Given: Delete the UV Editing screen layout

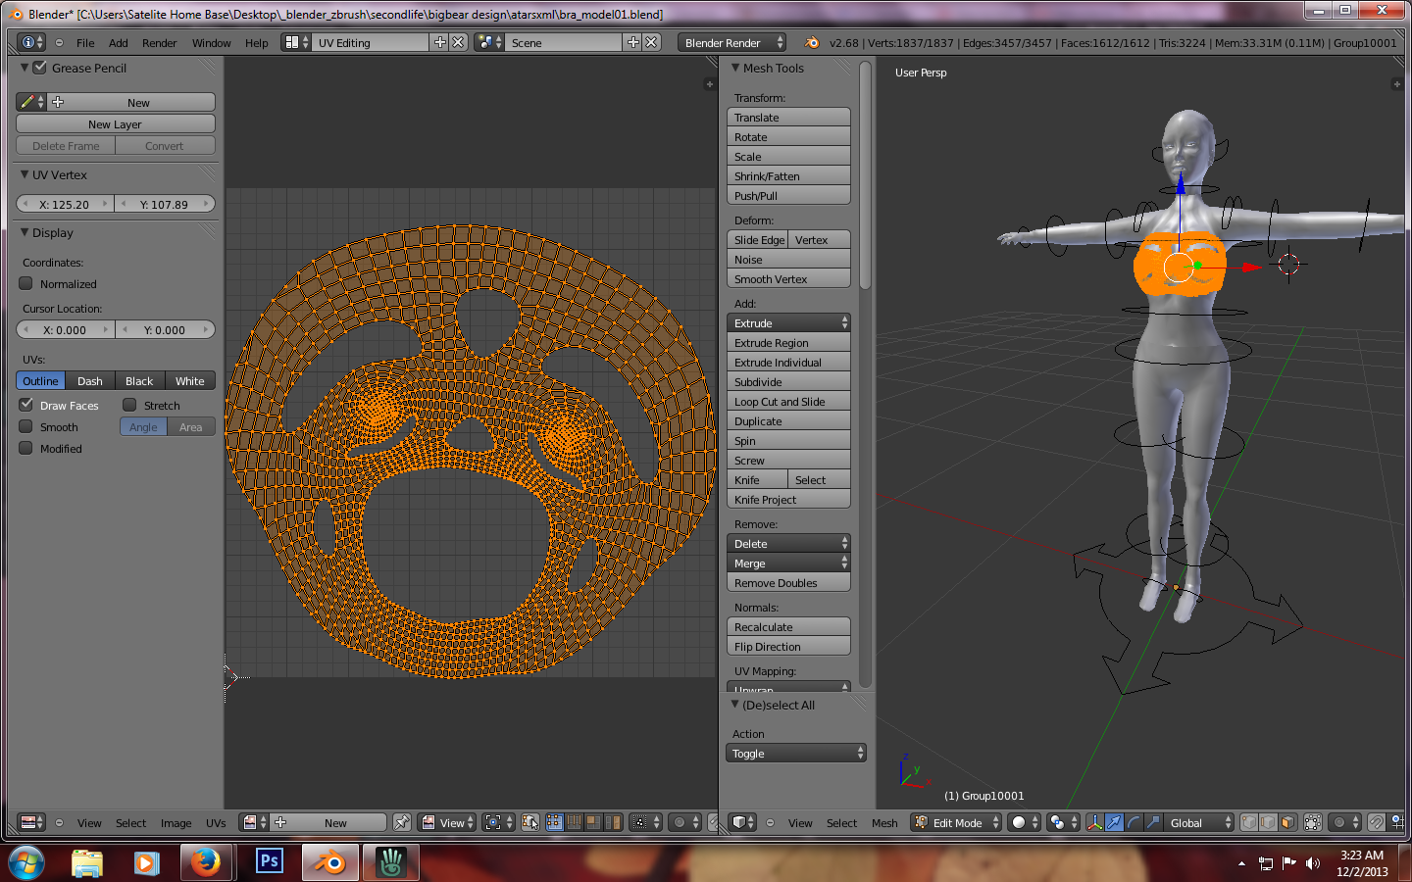Looking at the screenshot, I should coord(458,42).
